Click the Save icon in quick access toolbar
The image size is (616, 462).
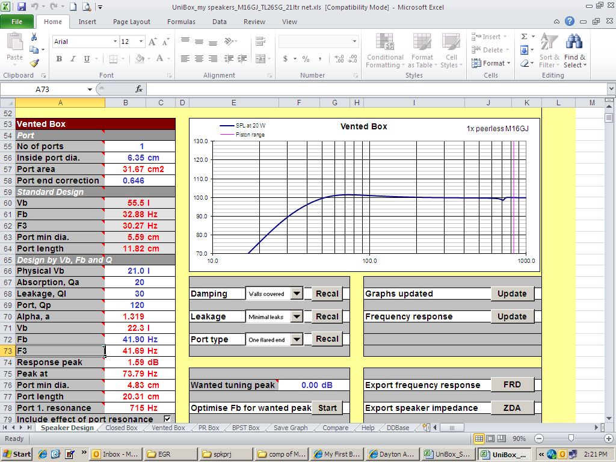pyautogui.click(x=21, y=7)
